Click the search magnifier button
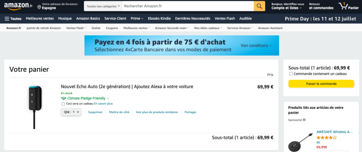This screenshot has height=152, width=362. pos(259,6)
